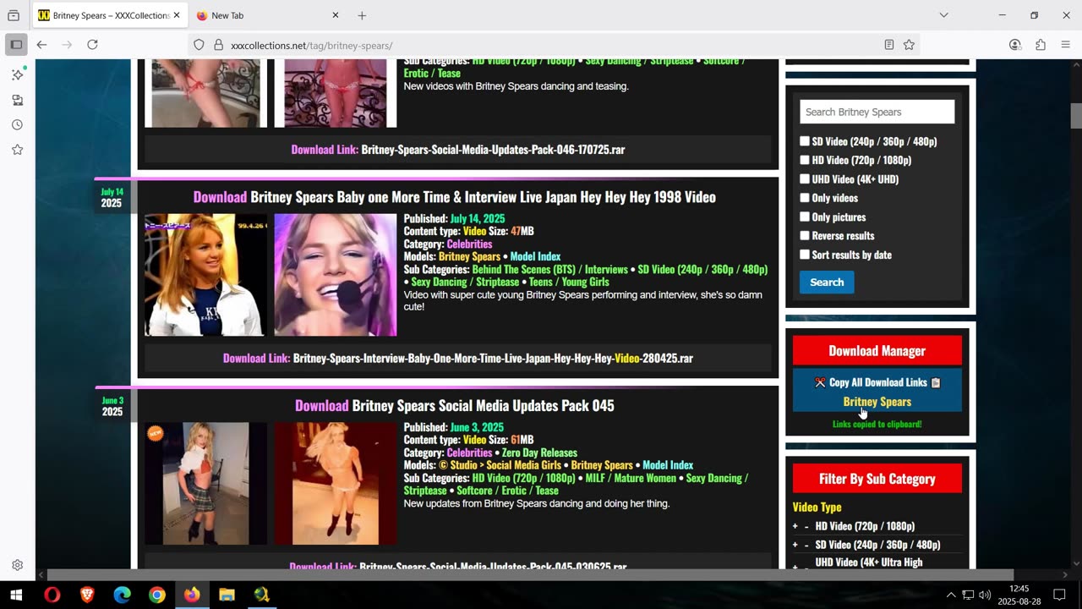Enable the HD Video (720p / 1080p) checkbox
The width and height of the screenshot is (1082, 609).
[x=805, y=160]
